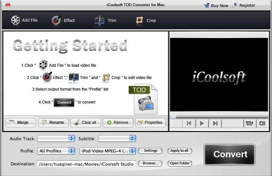The height and width of the screenshot is (176, 272).
Task: Click the Destination path text field
Action: (x=86, y=164)
